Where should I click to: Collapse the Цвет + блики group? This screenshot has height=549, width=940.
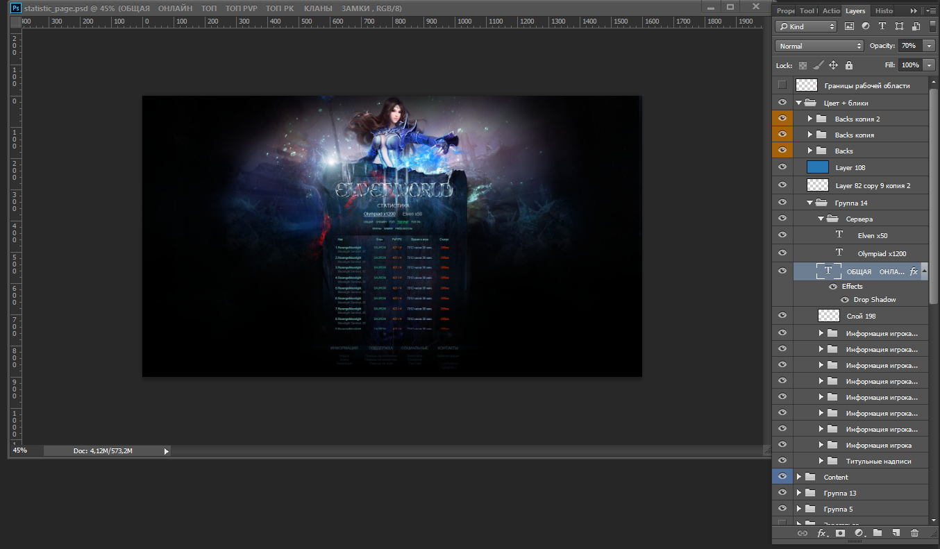click(x=799, y=103)
